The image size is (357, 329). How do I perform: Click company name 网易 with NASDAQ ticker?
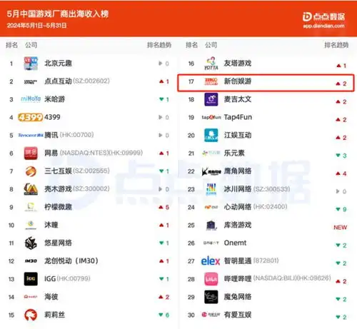pyautogui.click(x=94, y=153)
